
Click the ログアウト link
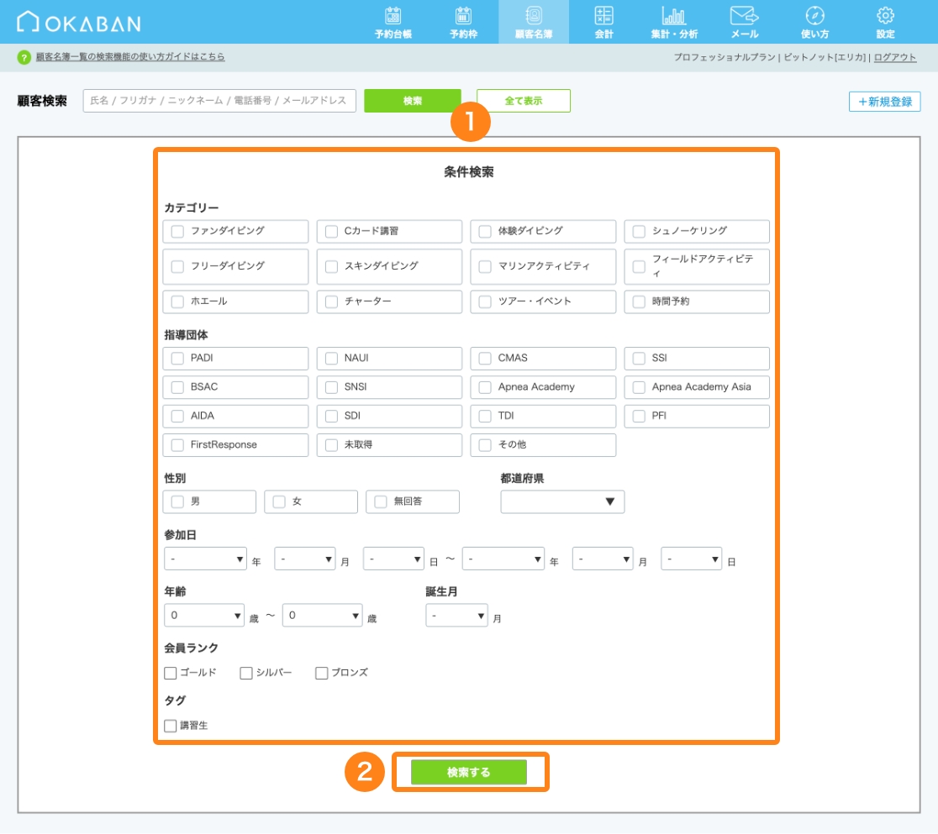[x=895, y=57]
